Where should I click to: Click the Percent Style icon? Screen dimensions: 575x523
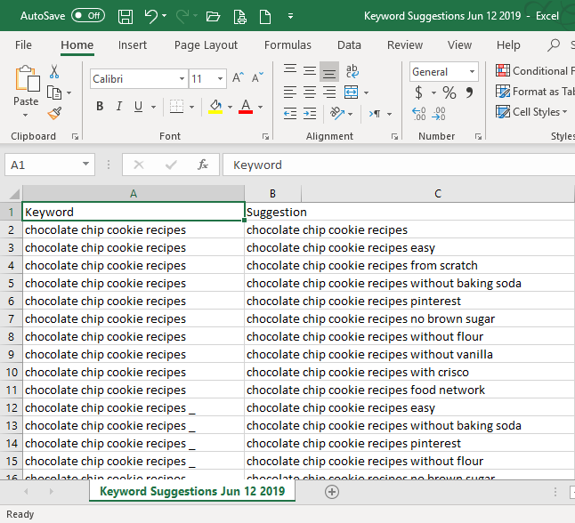point(449,93)
